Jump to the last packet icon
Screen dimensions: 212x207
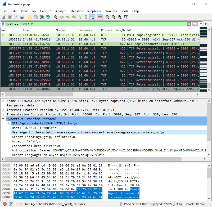pyautogui.click(x=86, y=17)
